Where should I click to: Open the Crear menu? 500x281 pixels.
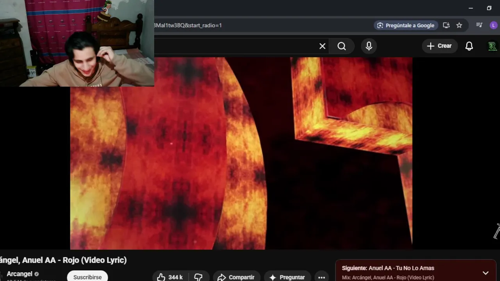click(439, 46)
